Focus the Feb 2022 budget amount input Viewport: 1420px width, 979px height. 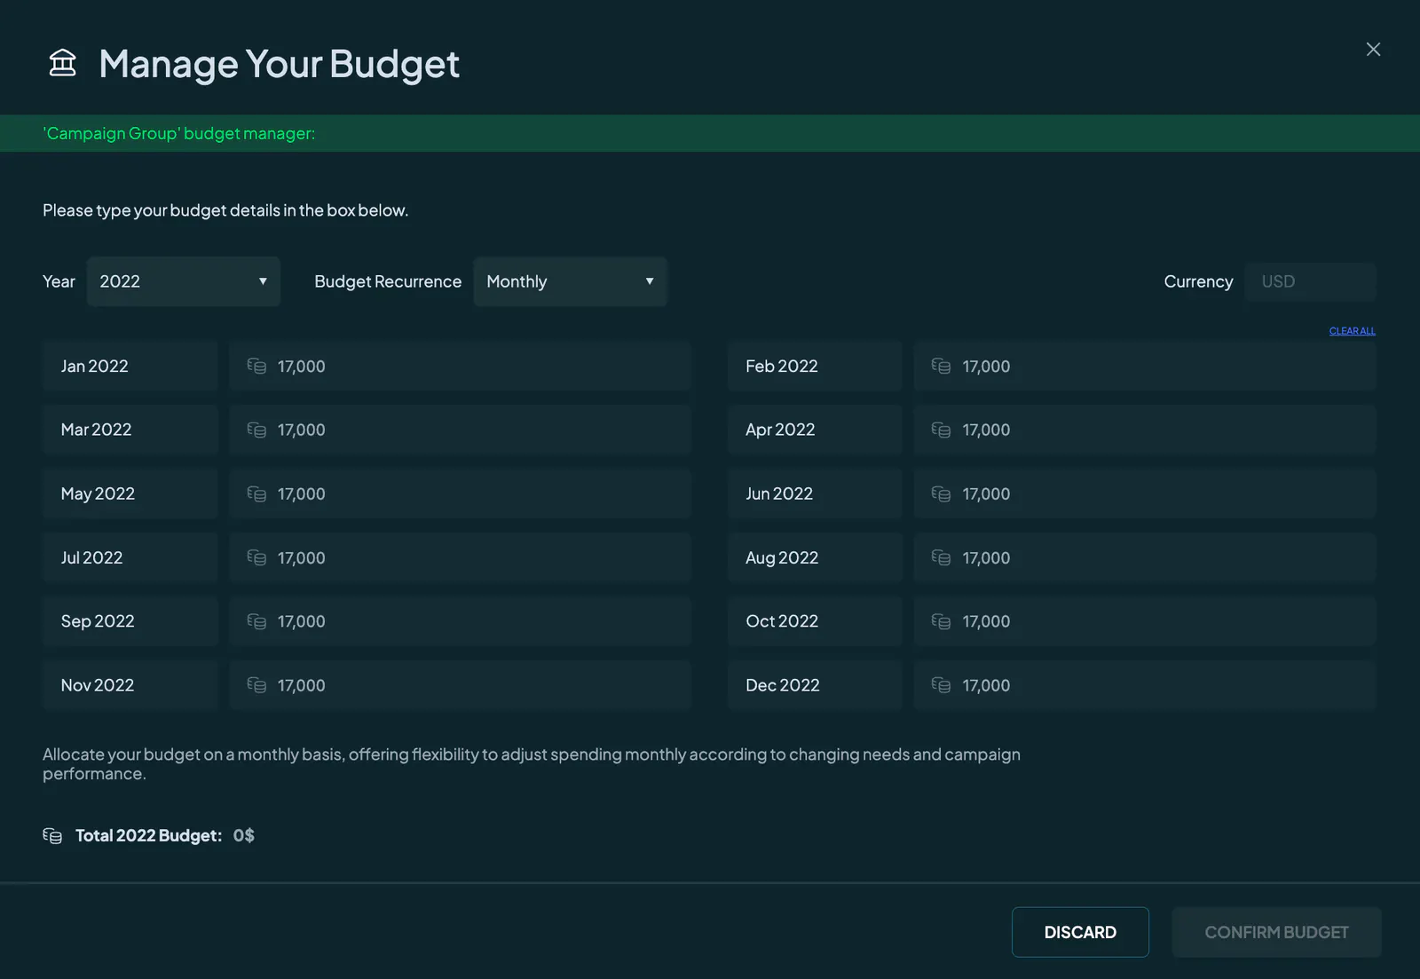1145,366
